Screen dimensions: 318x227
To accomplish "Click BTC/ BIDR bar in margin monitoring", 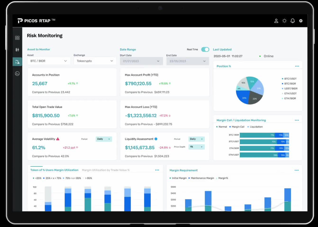I will point(264,135).
